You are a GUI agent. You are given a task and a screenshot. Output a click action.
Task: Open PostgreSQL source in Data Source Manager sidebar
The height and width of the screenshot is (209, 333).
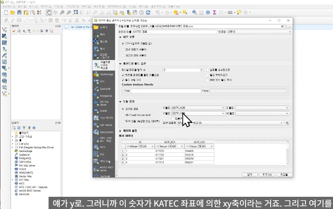[x=104, y=96]
